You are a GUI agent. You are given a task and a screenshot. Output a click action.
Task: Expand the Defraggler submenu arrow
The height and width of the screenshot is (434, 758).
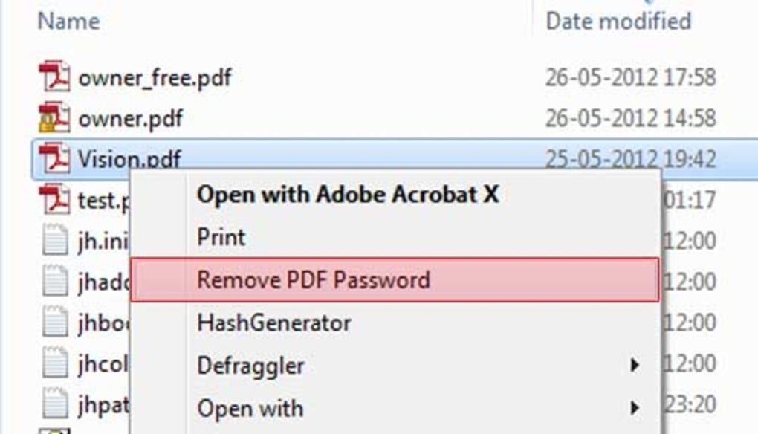635,366
